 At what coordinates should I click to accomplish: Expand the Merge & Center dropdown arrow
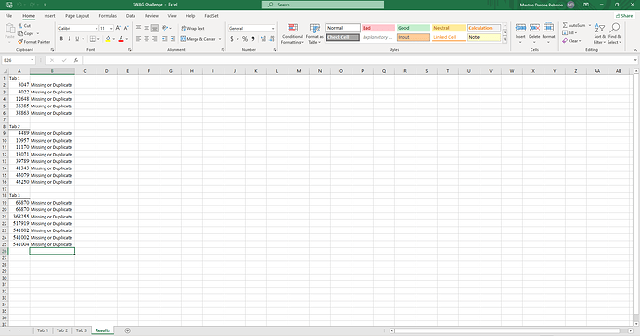220,39
